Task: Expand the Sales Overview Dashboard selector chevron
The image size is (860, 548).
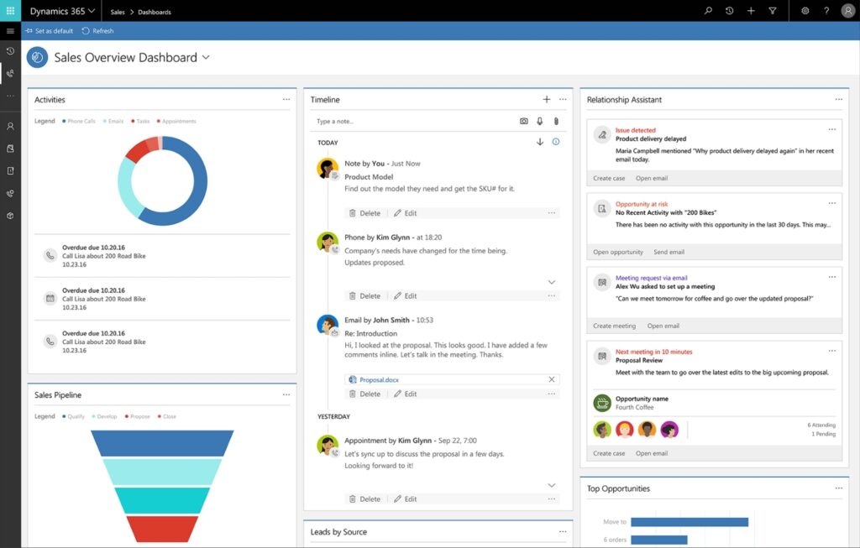Action: click(x=206, y=58)
